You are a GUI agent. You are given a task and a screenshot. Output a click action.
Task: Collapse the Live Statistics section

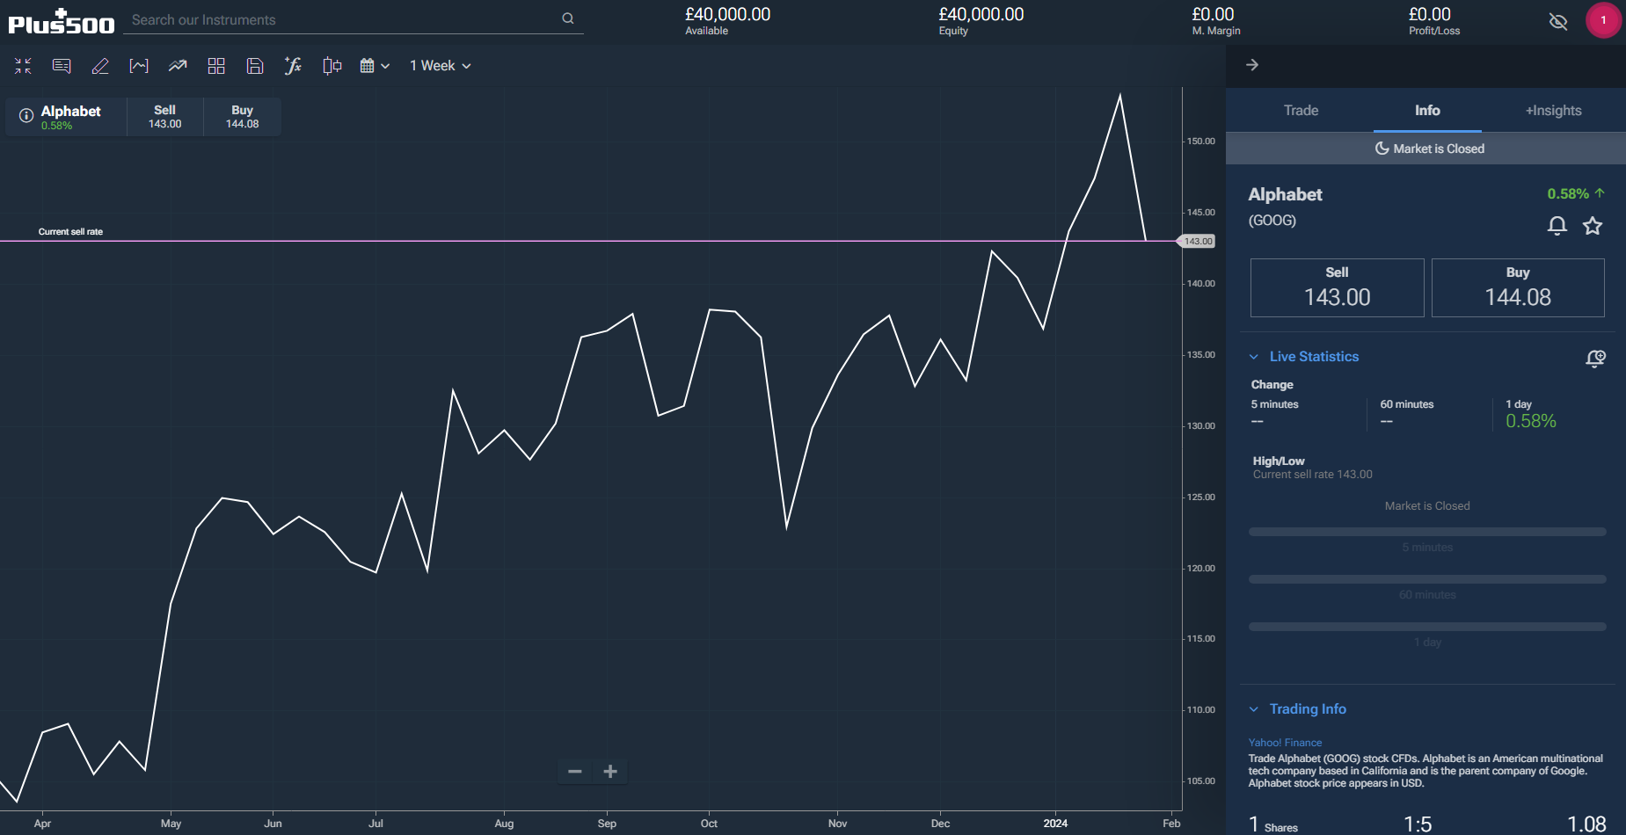(x=1254, y=357)
